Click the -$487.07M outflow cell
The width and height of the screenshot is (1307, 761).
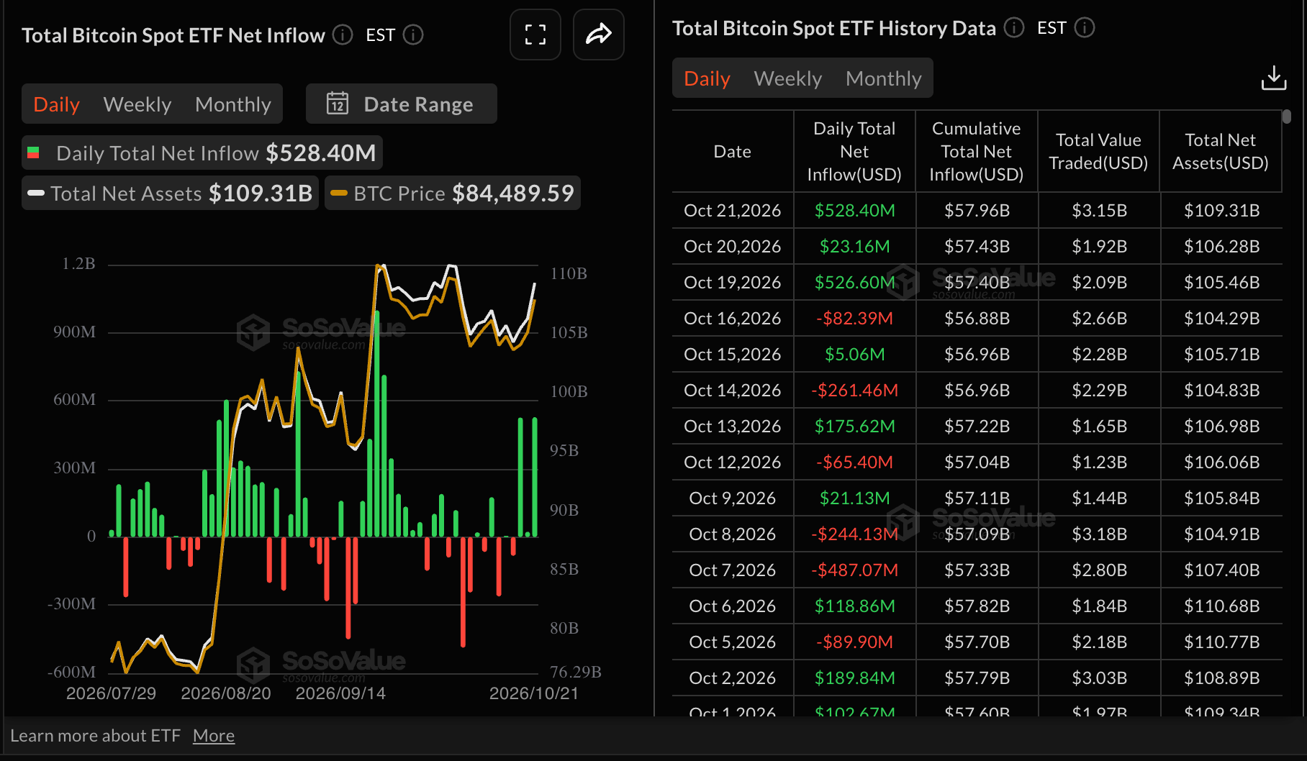855,570
